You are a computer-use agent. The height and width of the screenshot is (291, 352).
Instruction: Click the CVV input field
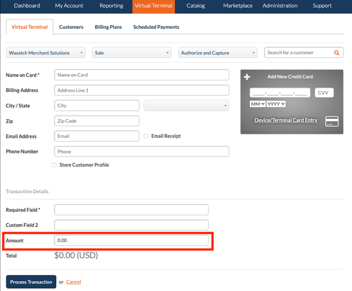tap(324, 93)
